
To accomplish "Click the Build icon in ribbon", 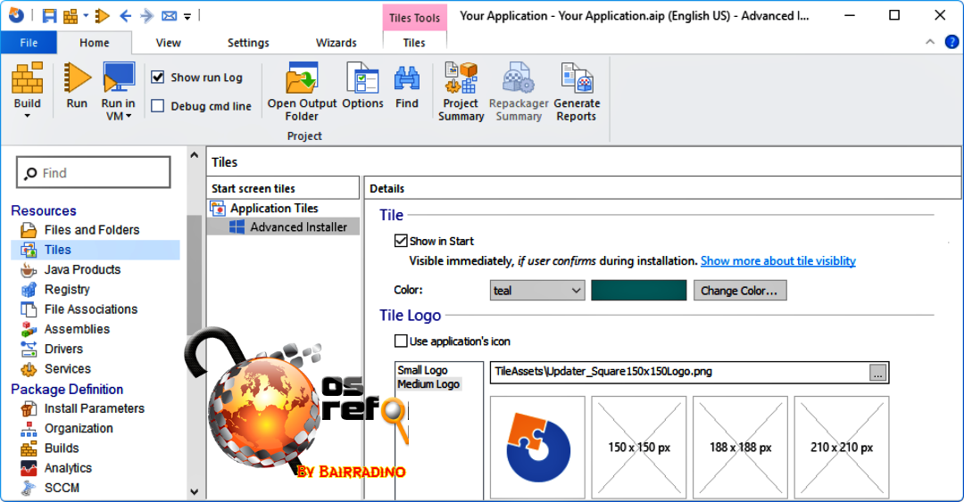I will point(28,78).
